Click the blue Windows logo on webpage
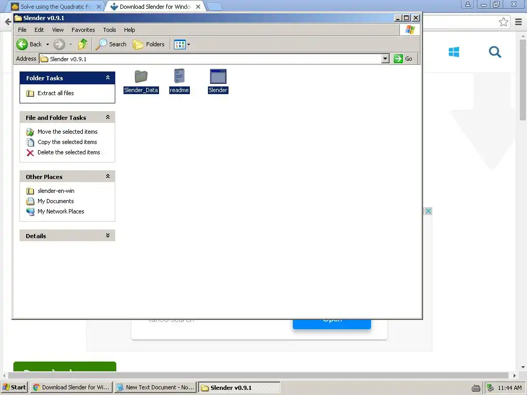This screenshot has width=527, height=395. (454, 52)
